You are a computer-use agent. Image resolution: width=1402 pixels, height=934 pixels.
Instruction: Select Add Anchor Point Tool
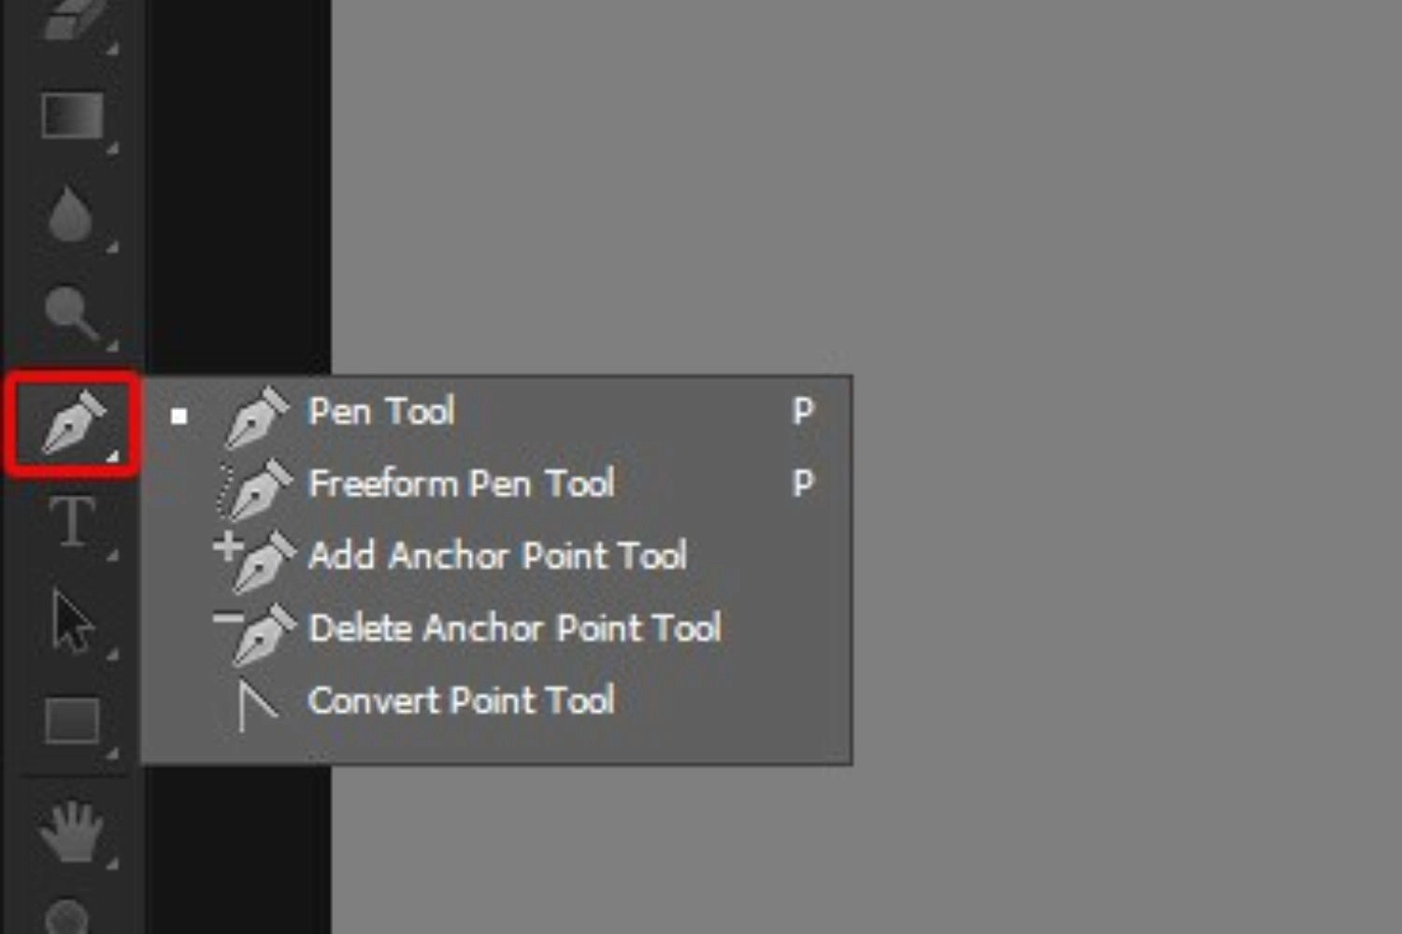[x=496, y=555]
